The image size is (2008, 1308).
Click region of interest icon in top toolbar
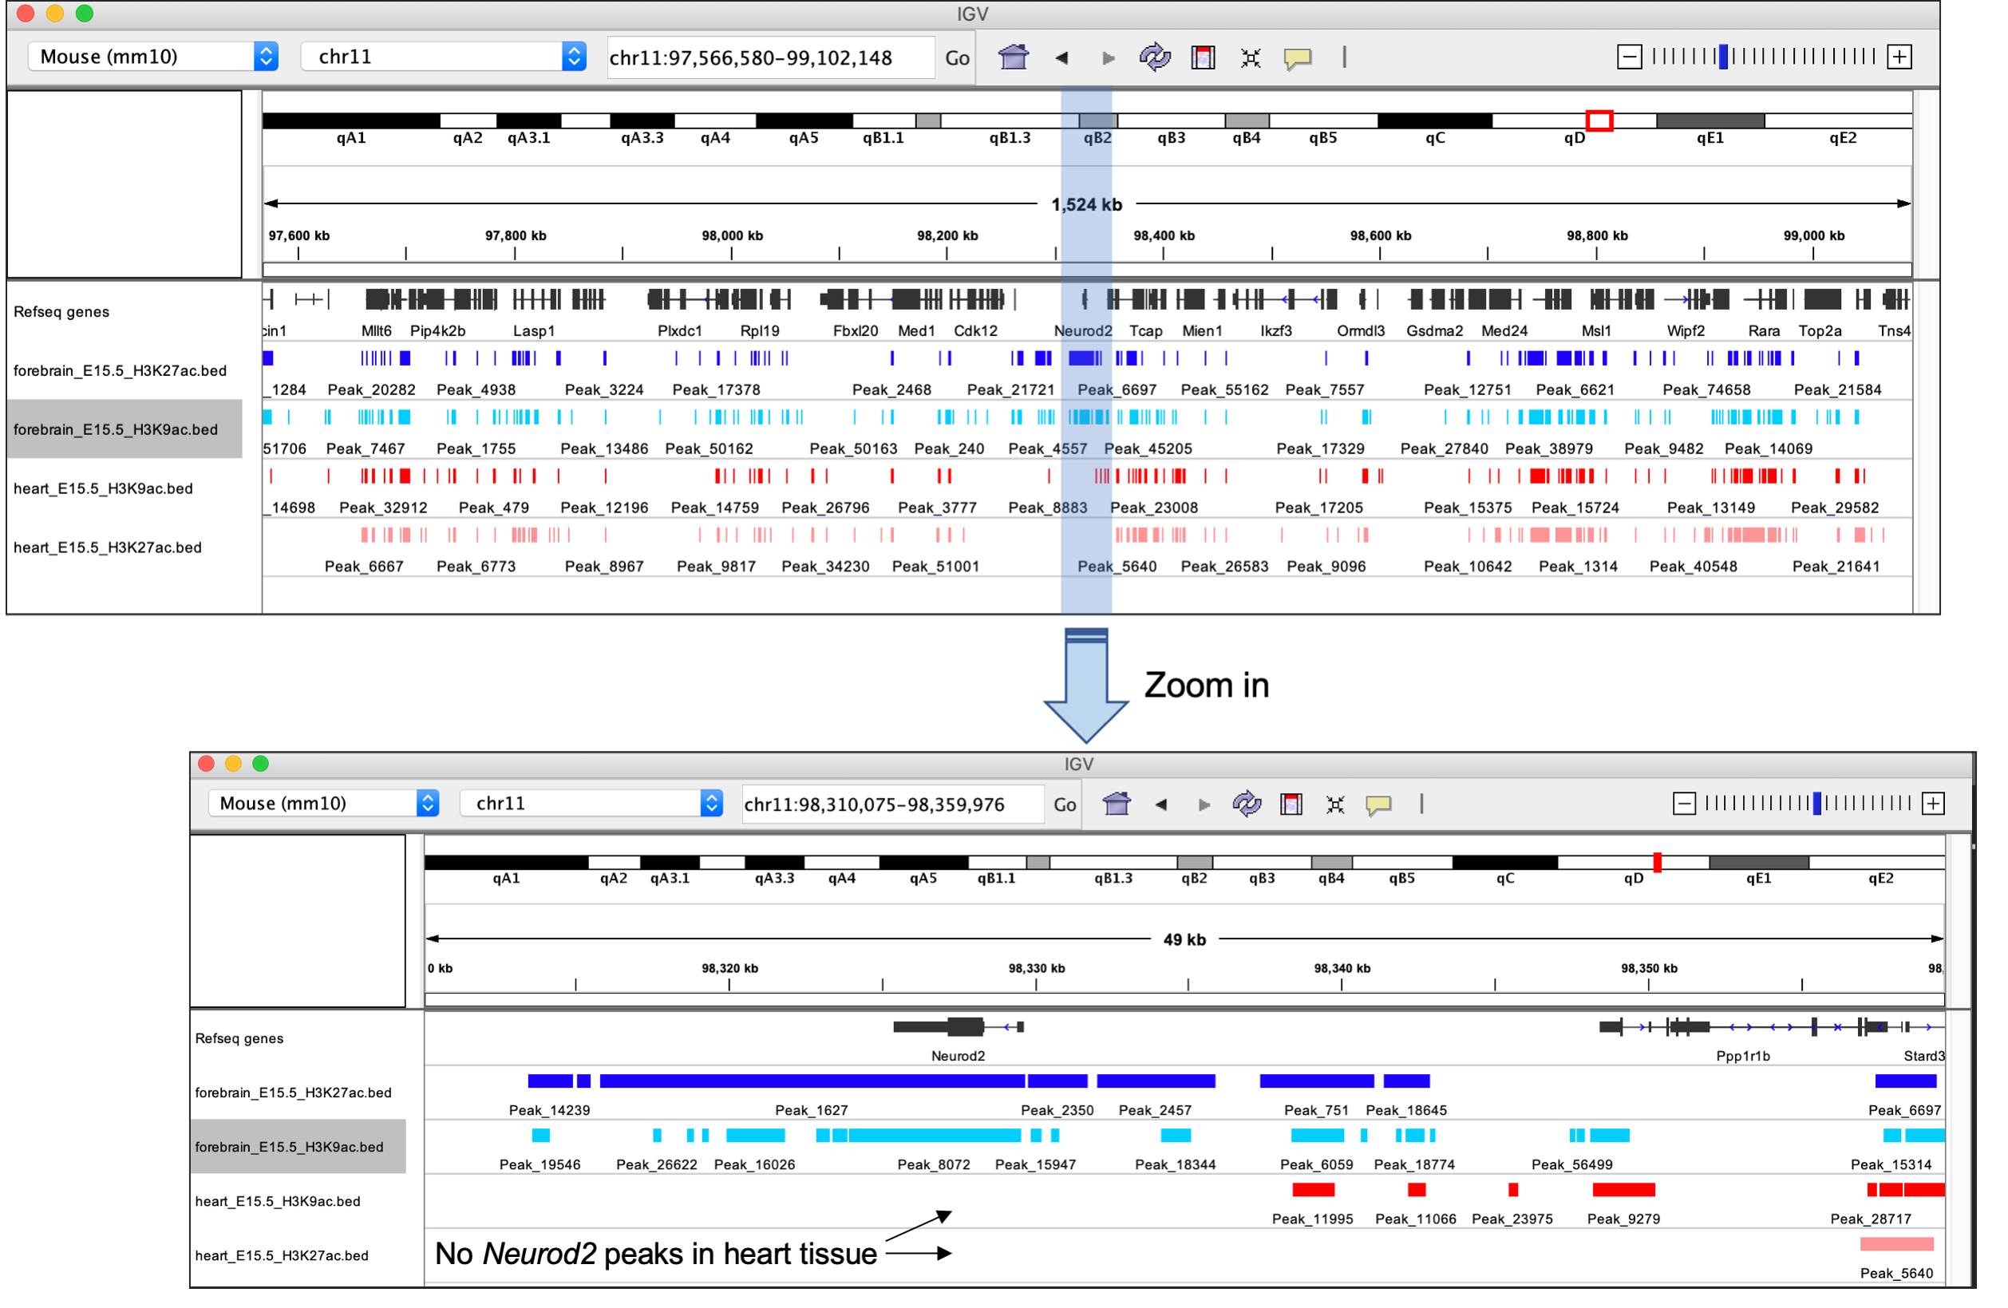tap(1202, 57)
